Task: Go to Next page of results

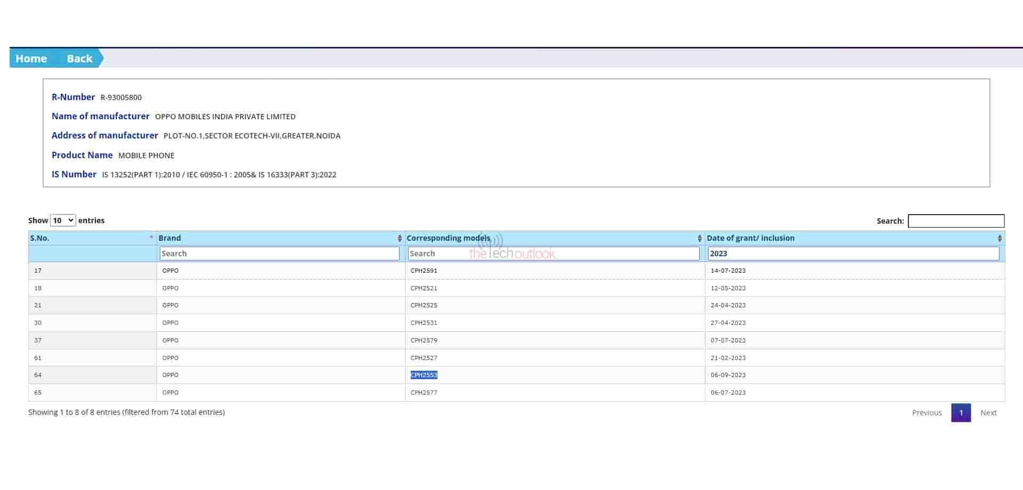Action: 988,413
